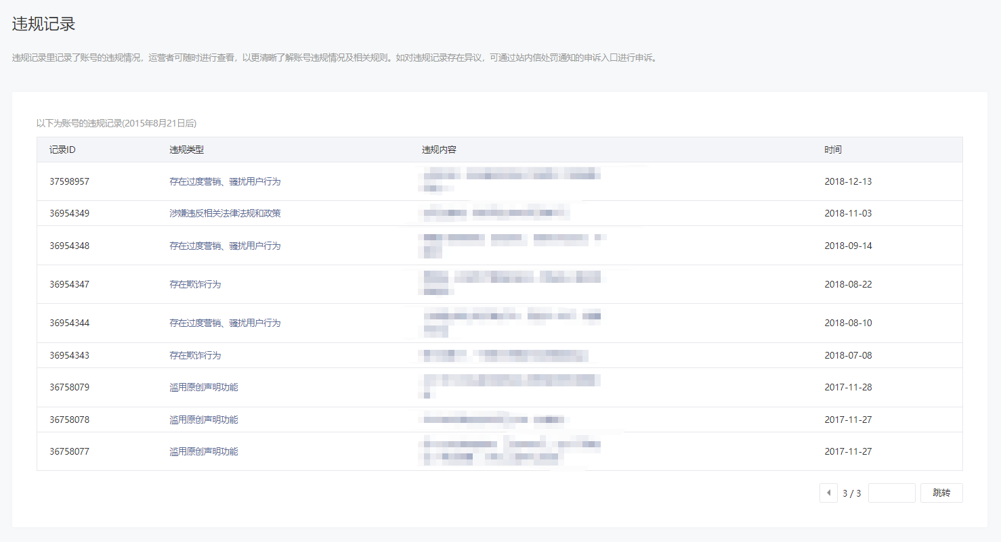Click record ID 36758077
This screenshot has height=542, width=1001.
(x=69, y=451)
